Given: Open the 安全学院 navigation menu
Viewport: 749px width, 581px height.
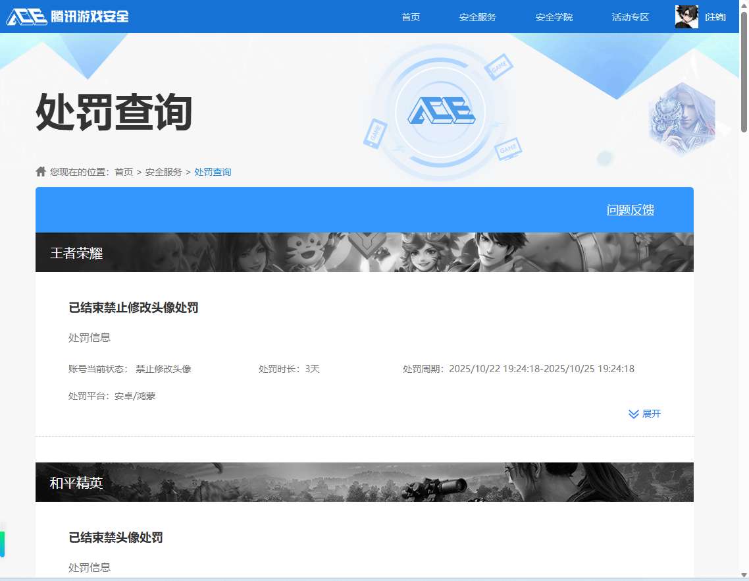Looking at the screenshot, I should coord(554,17).
